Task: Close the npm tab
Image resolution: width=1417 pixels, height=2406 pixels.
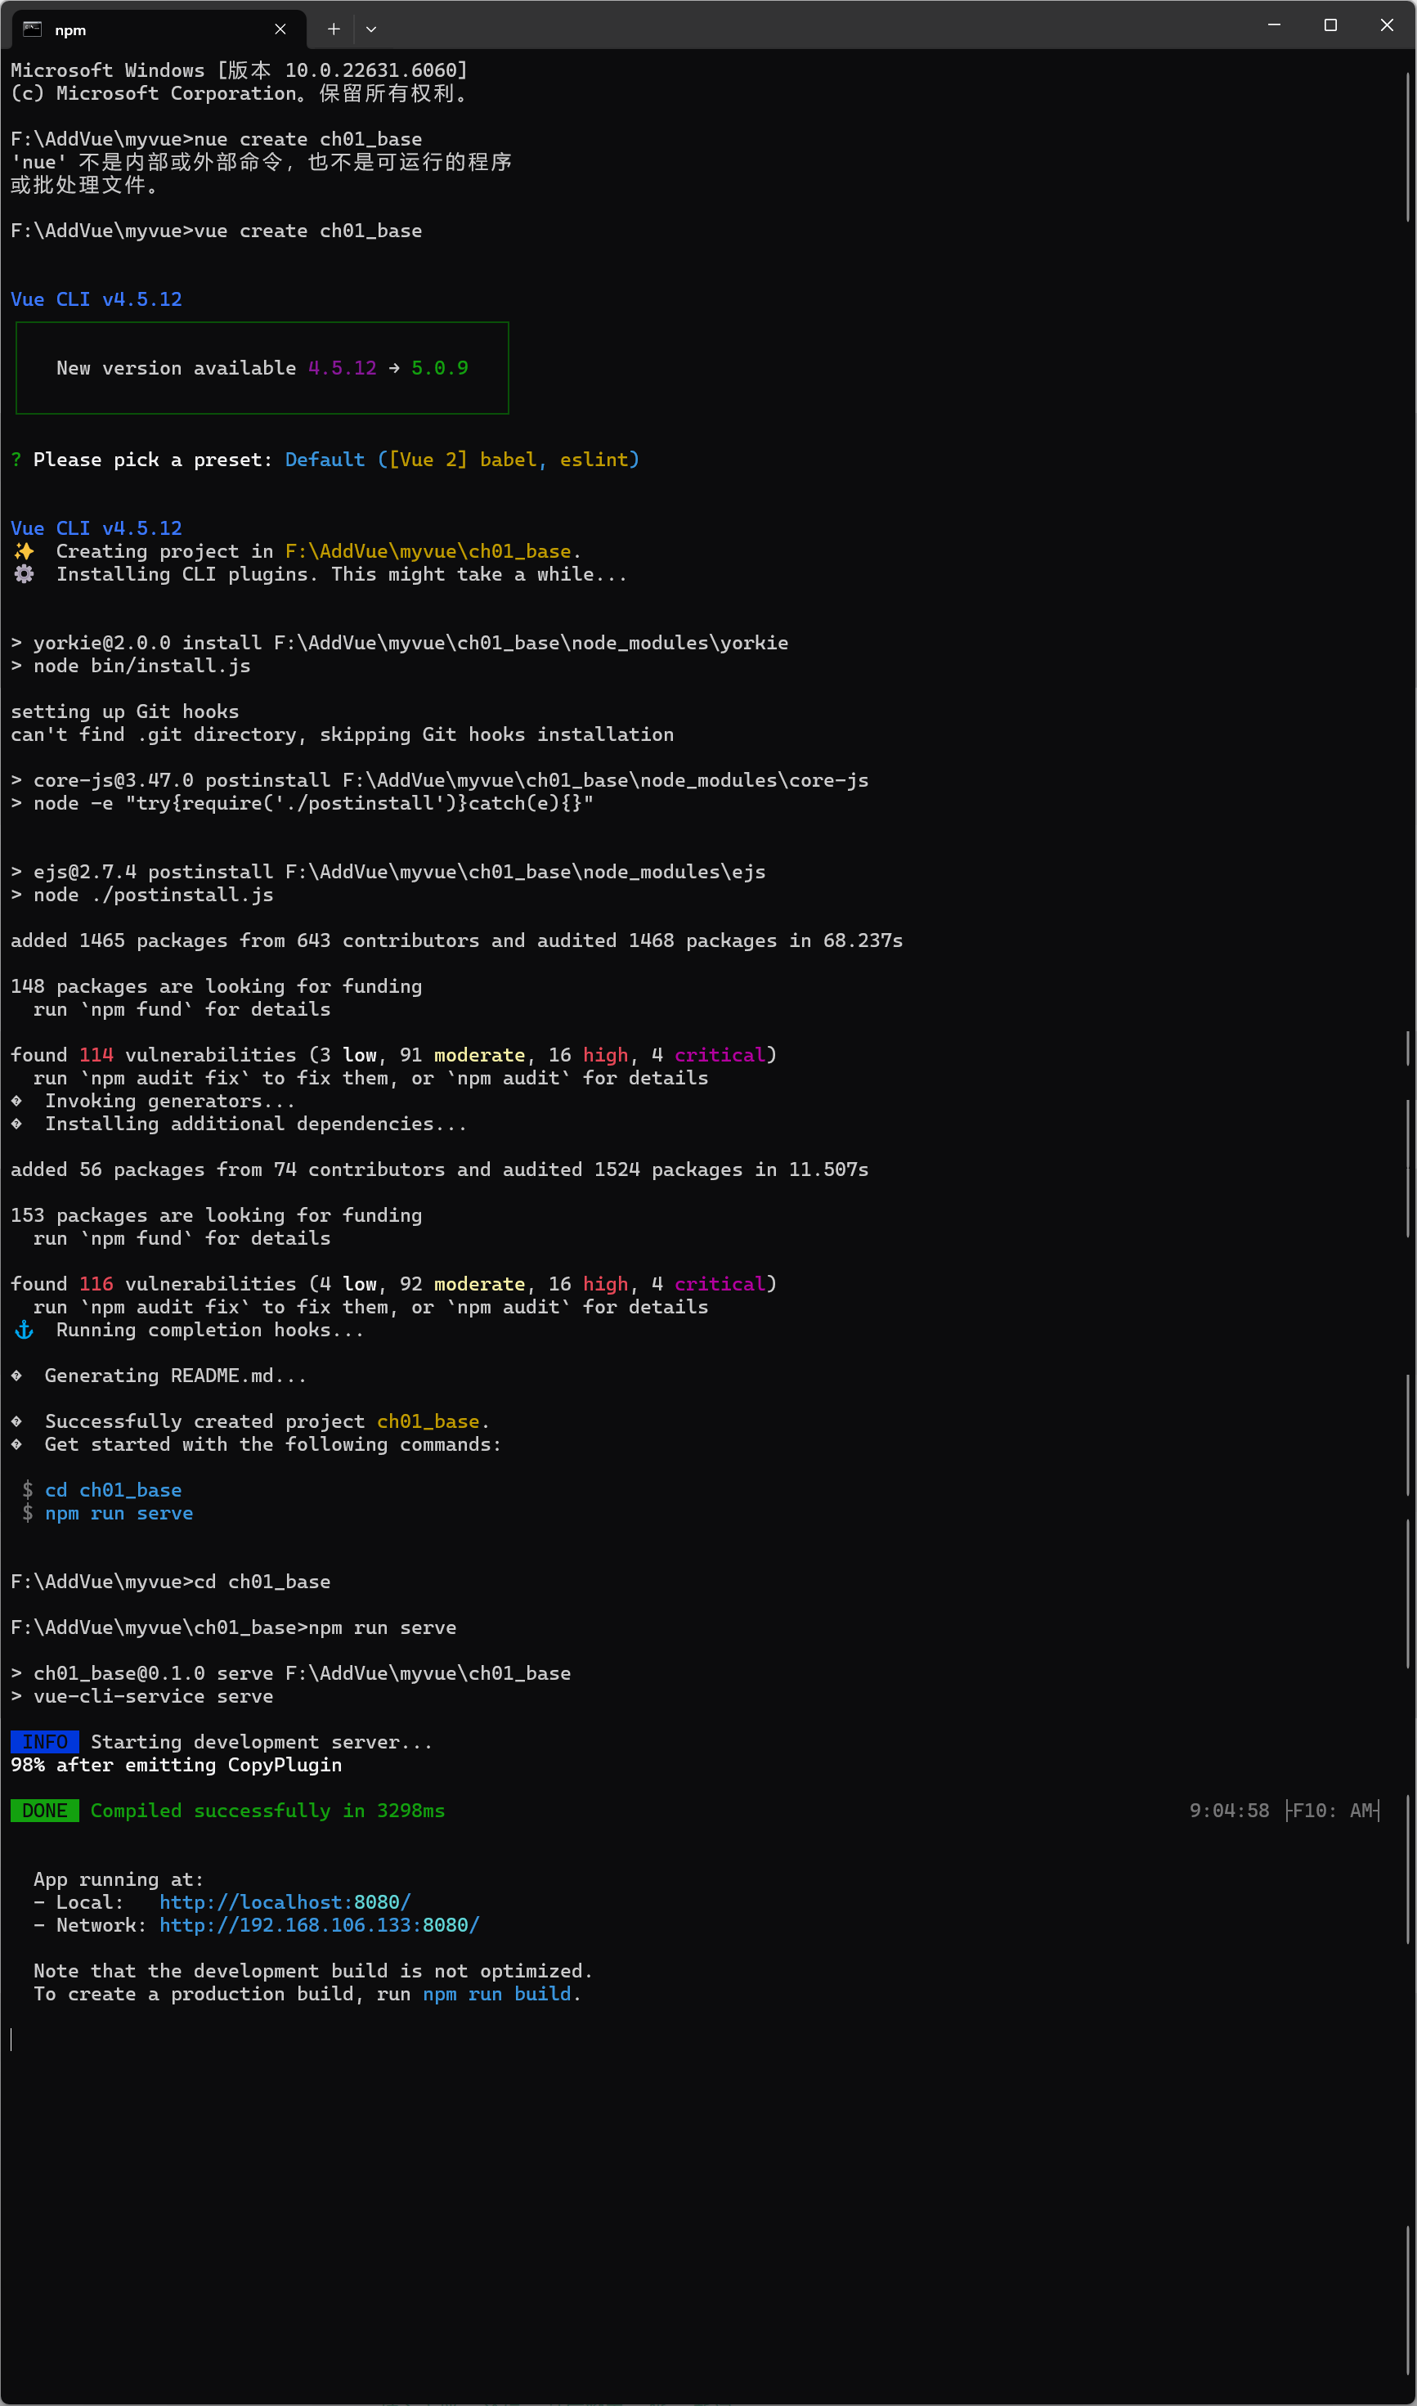Action: coord(280,29)
